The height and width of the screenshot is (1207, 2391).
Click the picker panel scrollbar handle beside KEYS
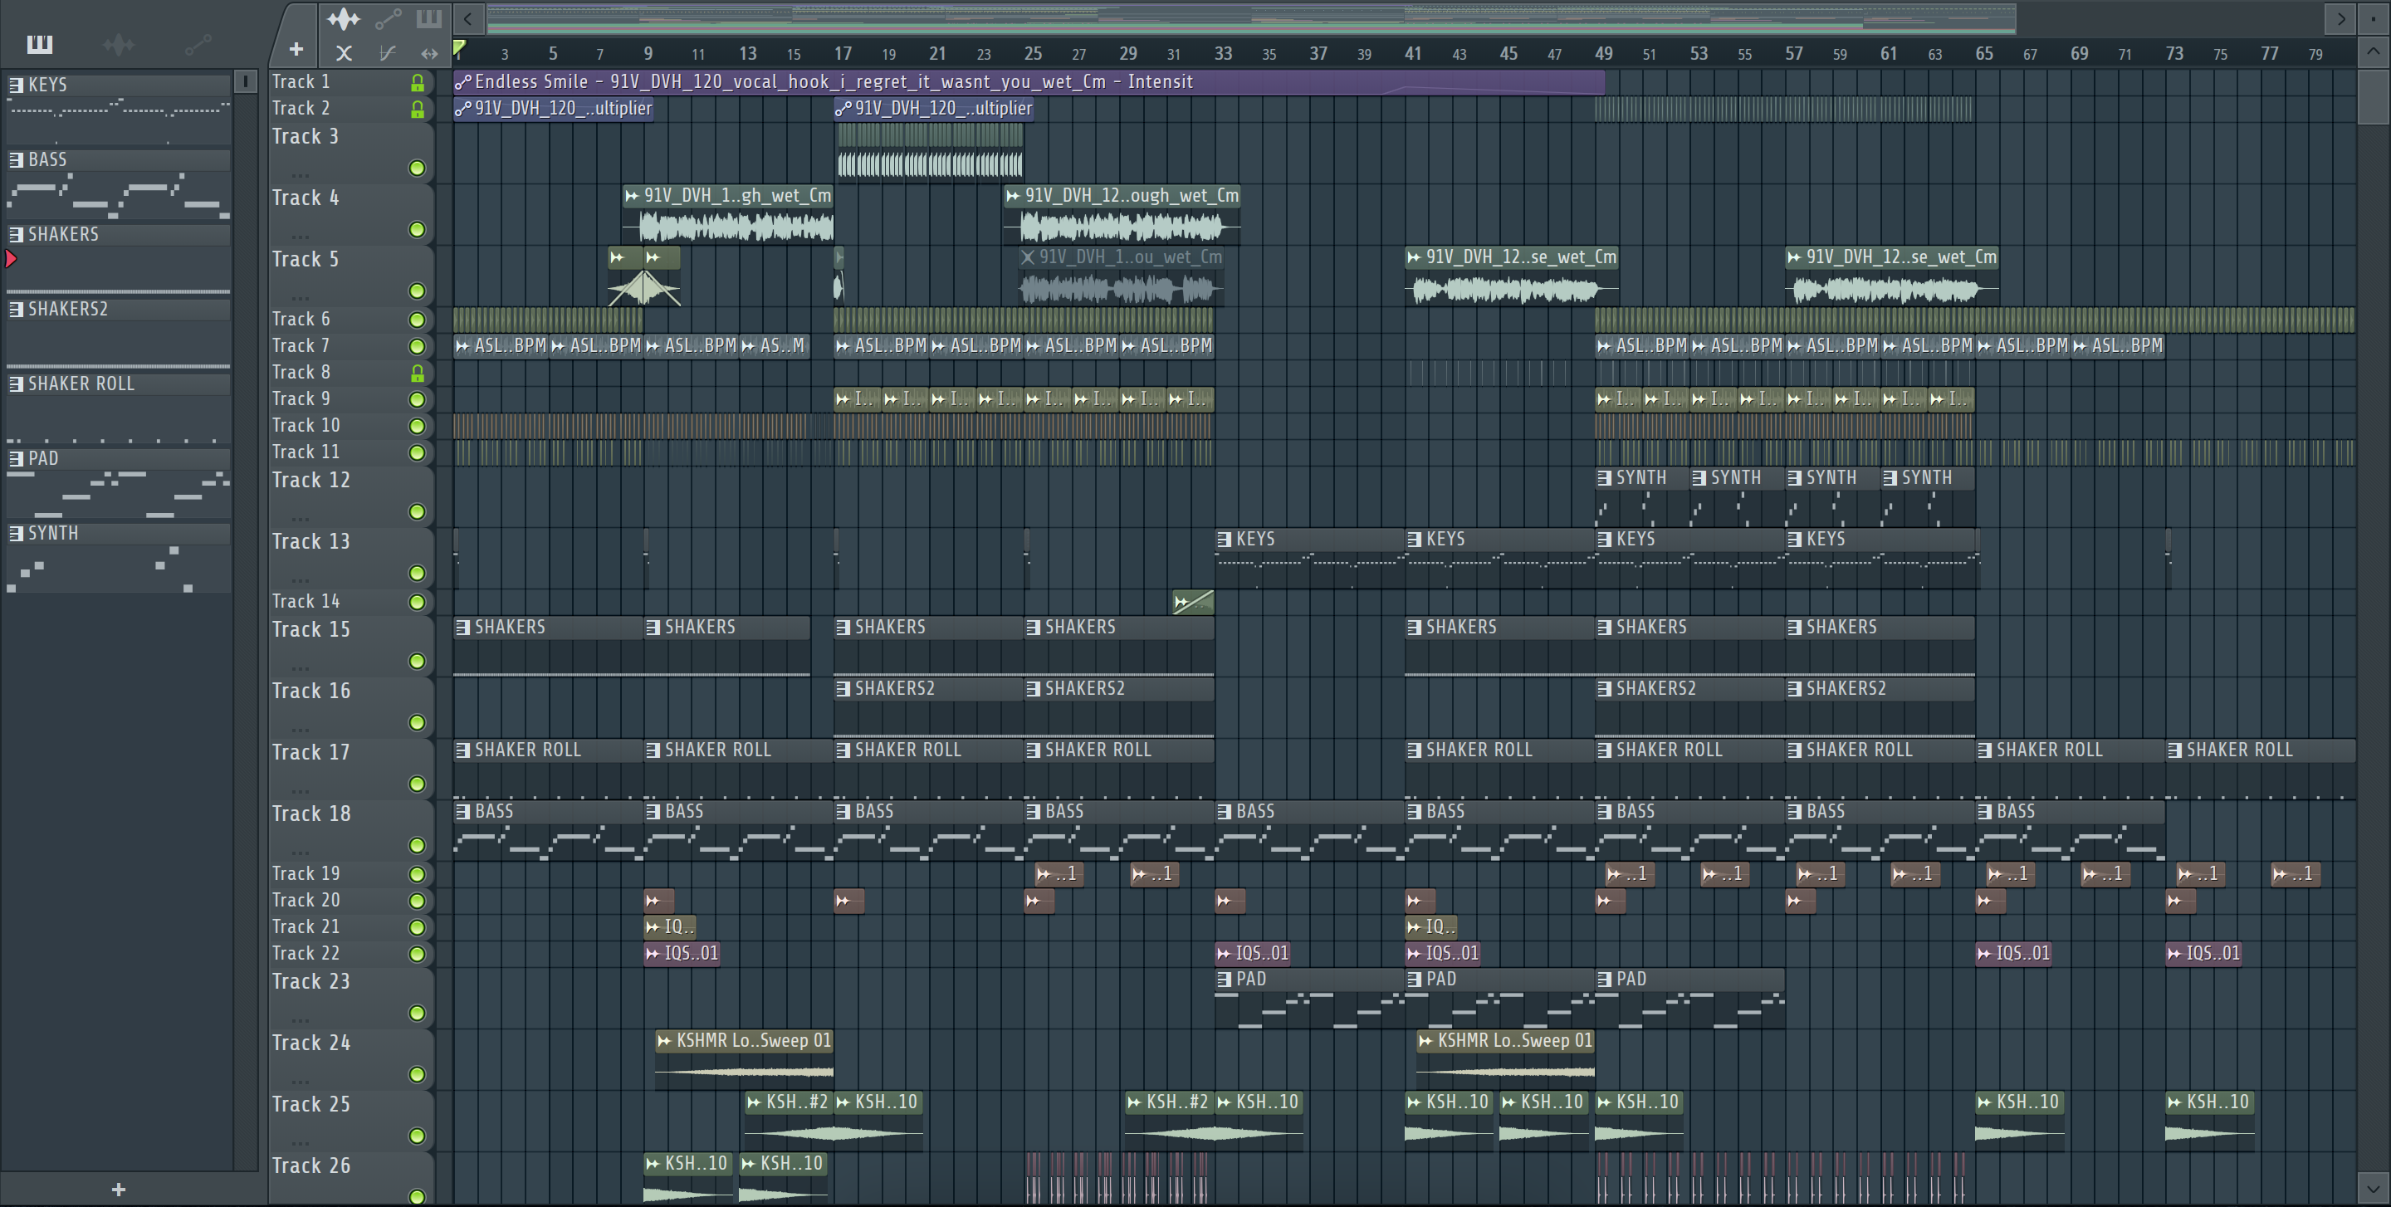(x=245, y=81)
